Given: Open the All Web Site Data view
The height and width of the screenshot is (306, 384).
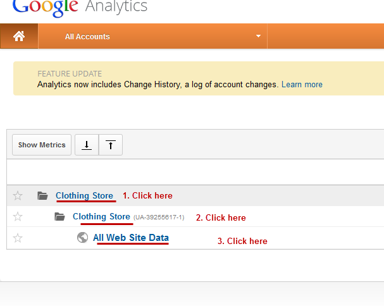Looking at the screenshot, I should [131, 237].
